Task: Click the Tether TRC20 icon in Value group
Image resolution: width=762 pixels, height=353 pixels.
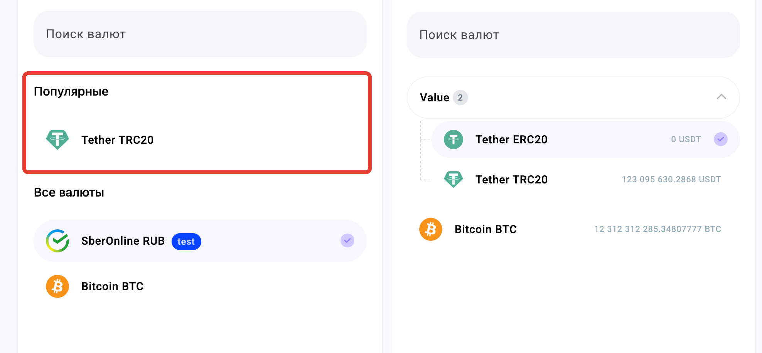Action: [x=453, y=179]
